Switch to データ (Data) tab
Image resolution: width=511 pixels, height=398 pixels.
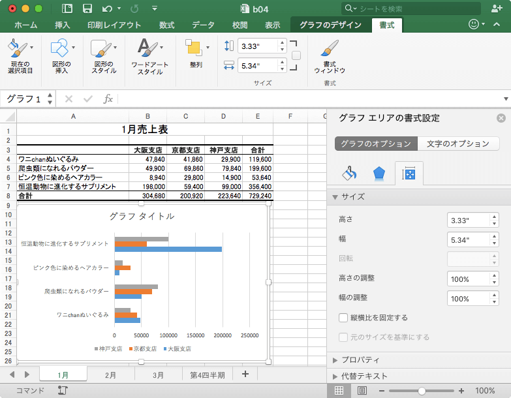pos(203,25)
